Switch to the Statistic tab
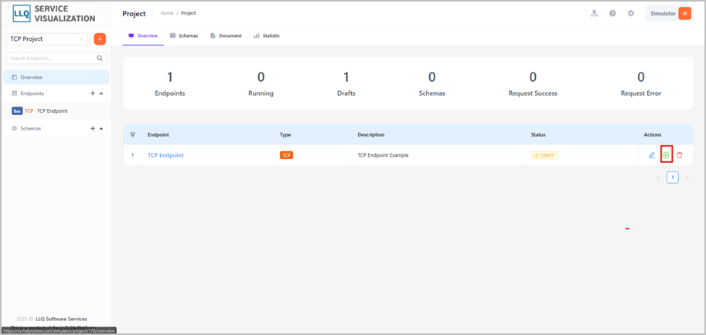The image size is (706, 335). [267, 36]
